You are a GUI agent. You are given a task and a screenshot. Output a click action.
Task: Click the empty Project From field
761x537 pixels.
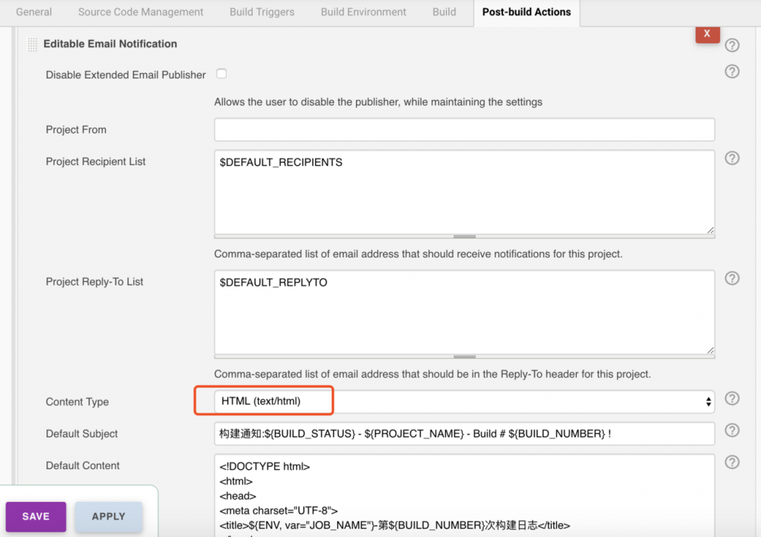tap(464, 129)
